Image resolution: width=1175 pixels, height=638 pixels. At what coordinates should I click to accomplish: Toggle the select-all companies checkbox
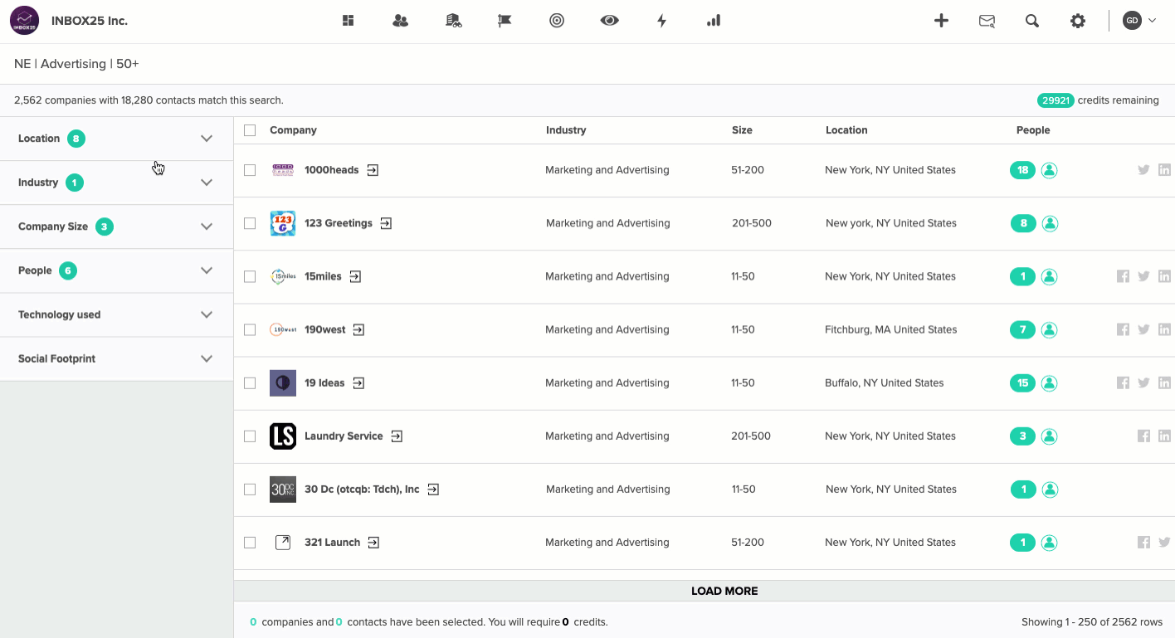pyautogui.click(x=250, y=130)
